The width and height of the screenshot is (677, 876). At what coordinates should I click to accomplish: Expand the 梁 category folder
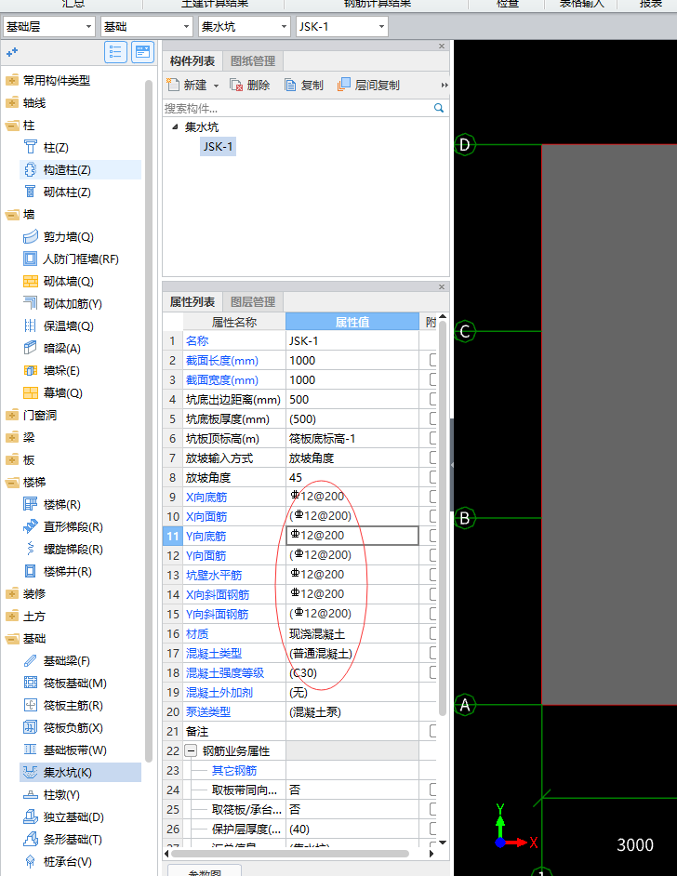point(12,437)
